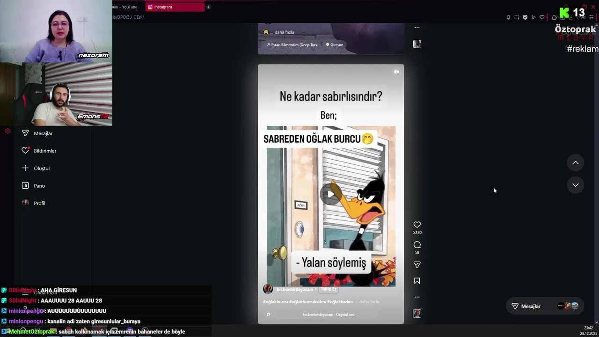This screenshot has width=599, height=337.
Task: Open the #oğlakburcu hashtag
Action: click(275, 302)
